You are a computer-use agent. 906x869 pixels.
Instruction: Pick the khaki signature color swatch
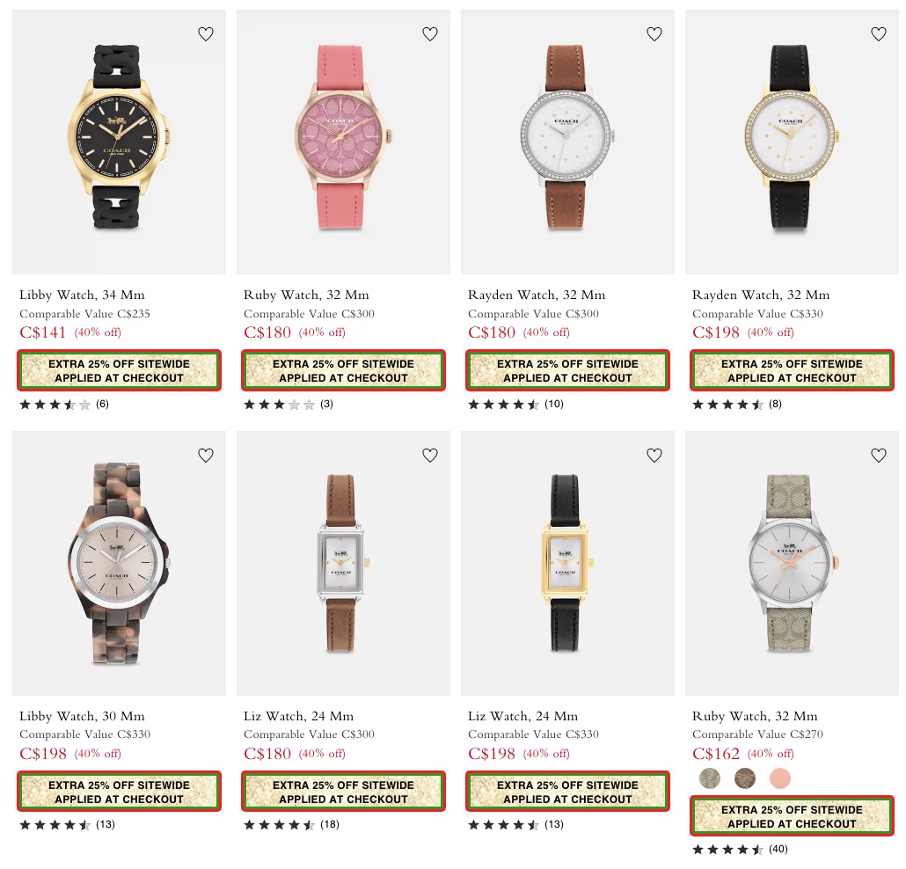[710, 778]
